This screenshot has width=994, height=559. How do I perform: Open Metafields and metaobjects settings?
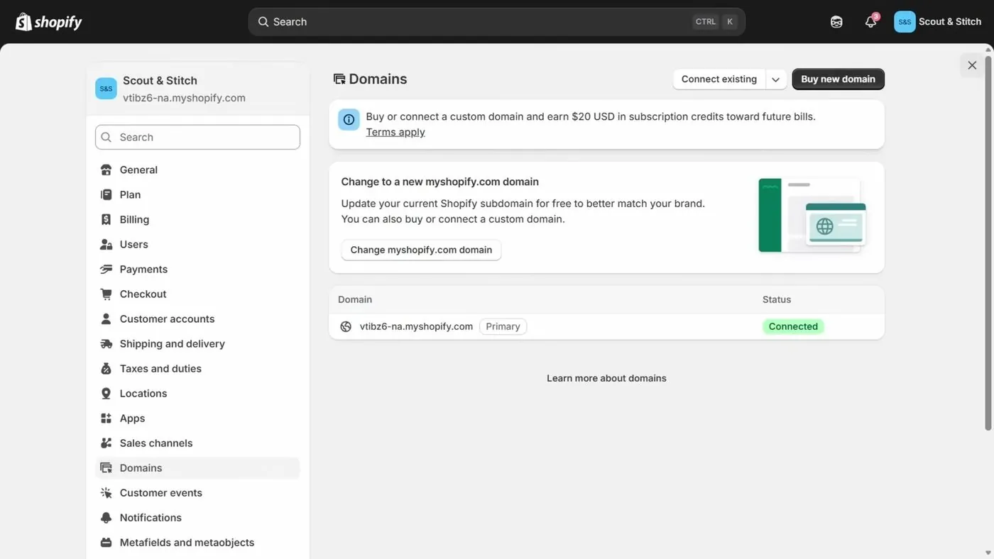tap(197, 543)
